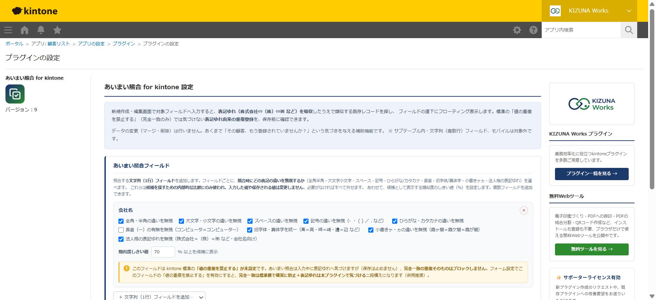Click the あいまい照合 plugin icon
Viewport: 656px width, 300px height.
15,94
